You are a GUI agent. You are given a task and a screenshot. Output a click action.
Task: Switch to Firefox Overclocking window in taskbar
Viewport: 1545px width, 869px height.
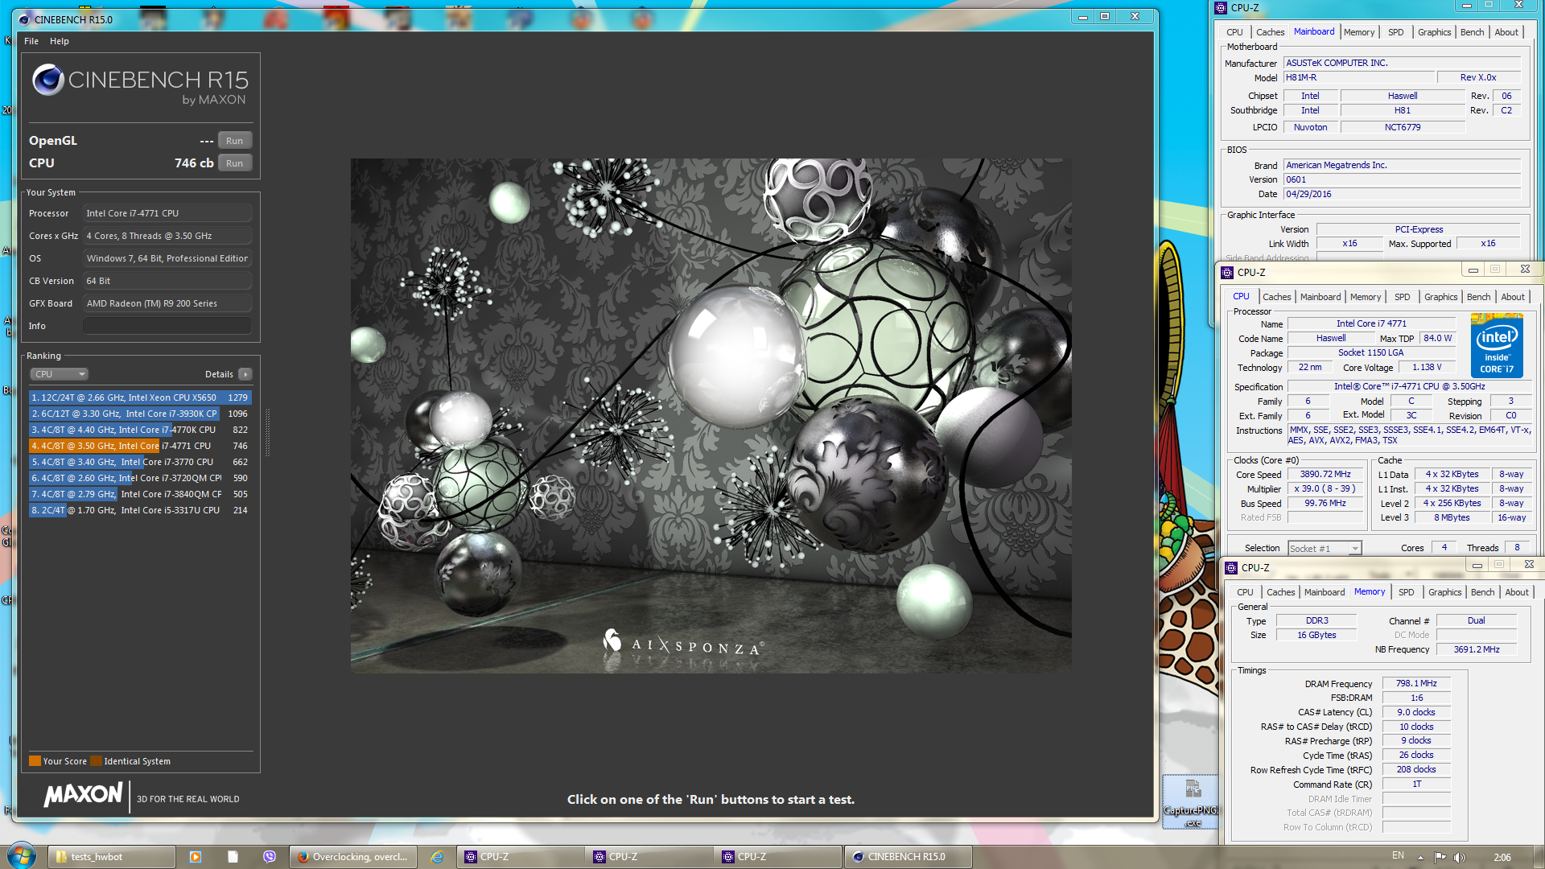354,857
